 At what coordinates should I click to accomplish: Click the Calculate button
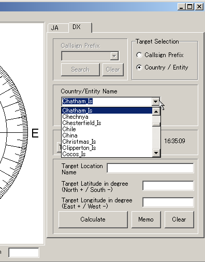click(93, 219)
